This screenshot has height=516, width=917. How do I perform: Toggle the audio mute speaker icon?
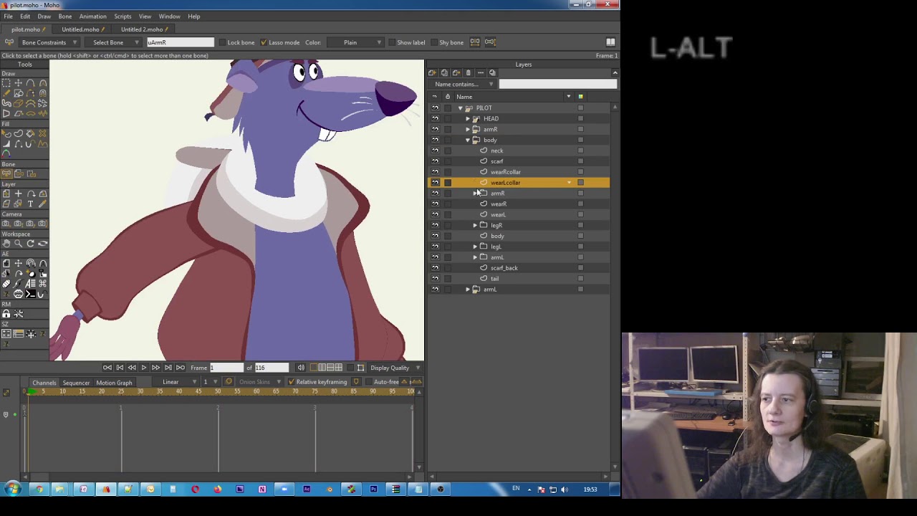point(301,368)
